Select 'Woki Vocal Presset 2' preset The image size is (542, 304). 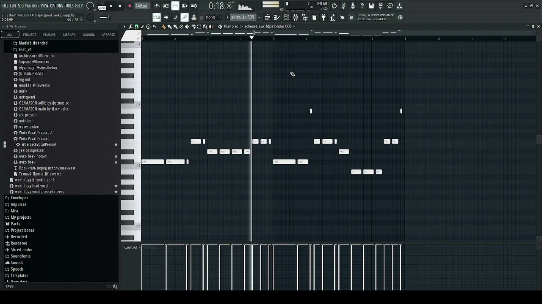(x=35, y=133)
